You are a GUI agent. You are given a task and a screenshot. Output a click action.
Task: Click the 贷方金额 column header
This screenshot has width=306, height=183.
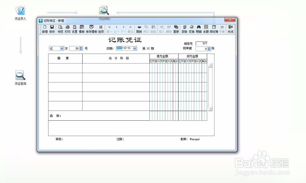[192, 56]
